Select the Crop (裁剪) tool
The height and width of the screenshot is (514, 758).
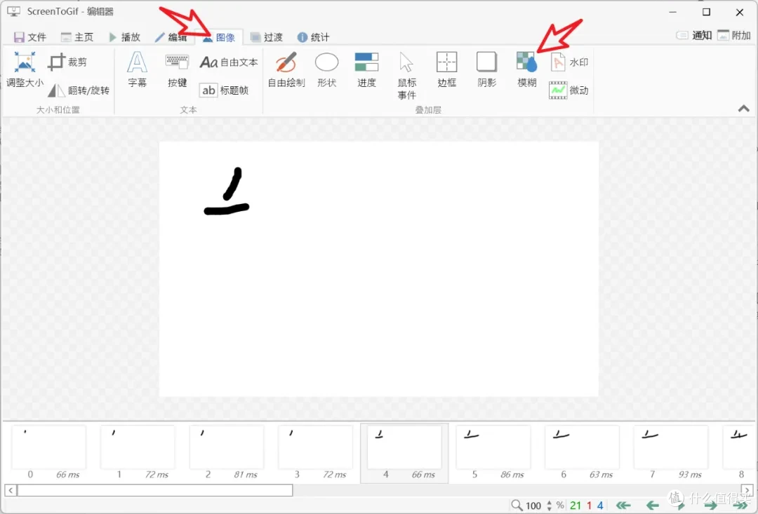coord(67,62)
